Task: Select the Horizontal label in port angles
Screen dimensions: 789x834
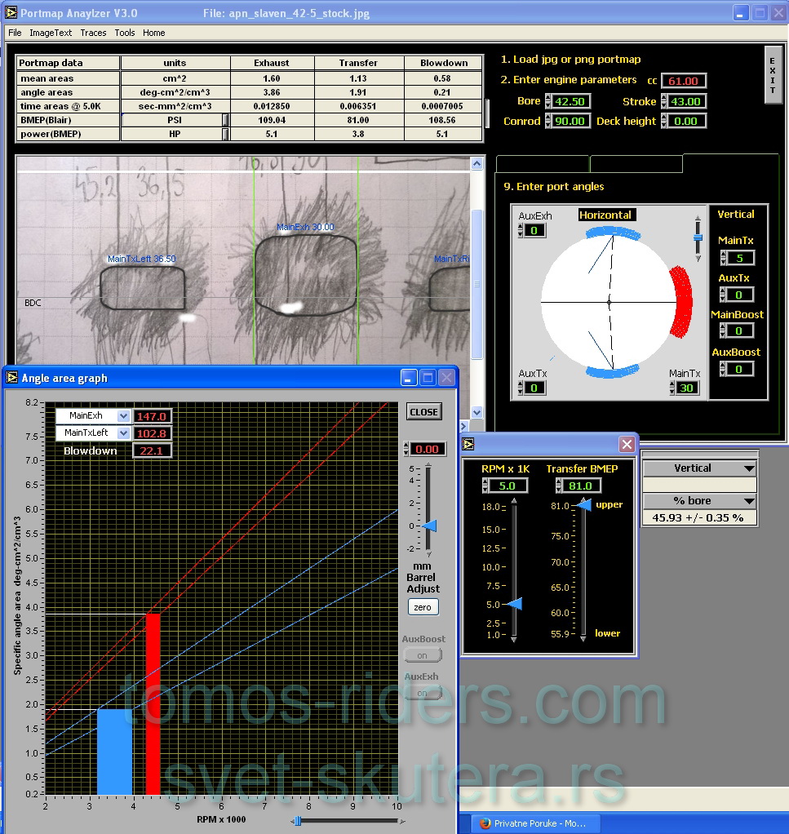Action: [x=605, y=215]
